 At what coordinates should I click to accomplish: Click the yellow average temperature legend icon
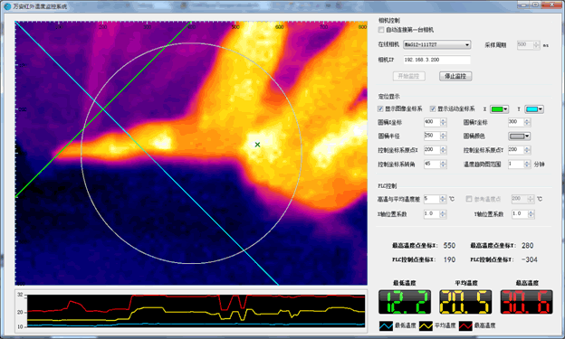(426, 325)
